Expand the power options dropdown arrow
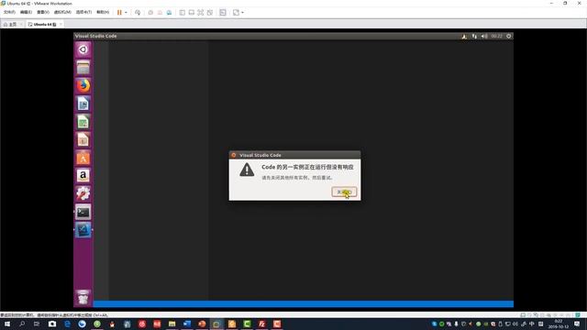The height and width of the screenshot is (330, 587). (x=126, y=12)
